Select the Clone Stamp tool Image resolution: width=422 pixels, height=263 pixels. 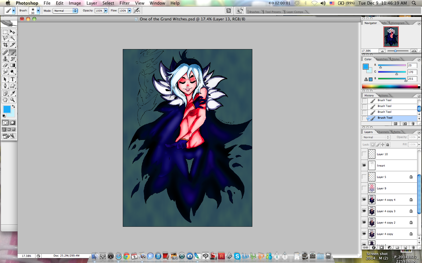[5, 59]
